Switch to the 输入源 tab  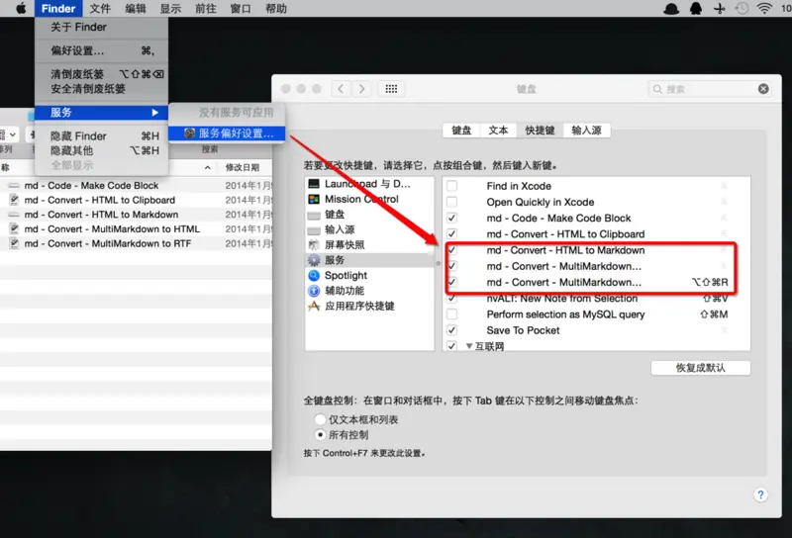[586, 131]
